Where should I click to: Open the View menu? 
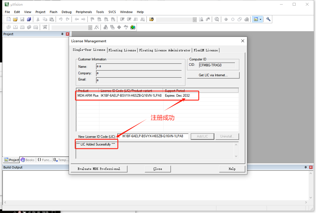28,12
